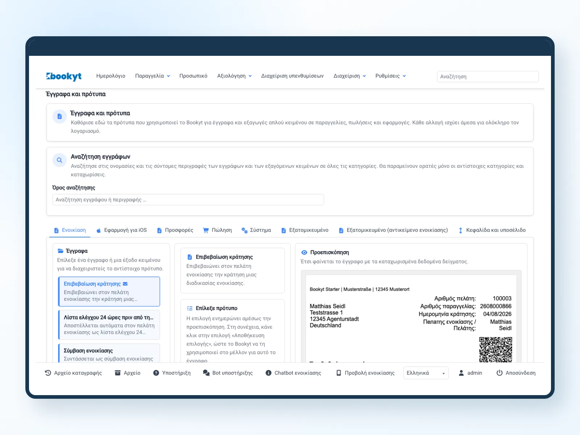Click the Bookyt logo
The width and height of the screenshot is (580, 435).
coord(64,76)
